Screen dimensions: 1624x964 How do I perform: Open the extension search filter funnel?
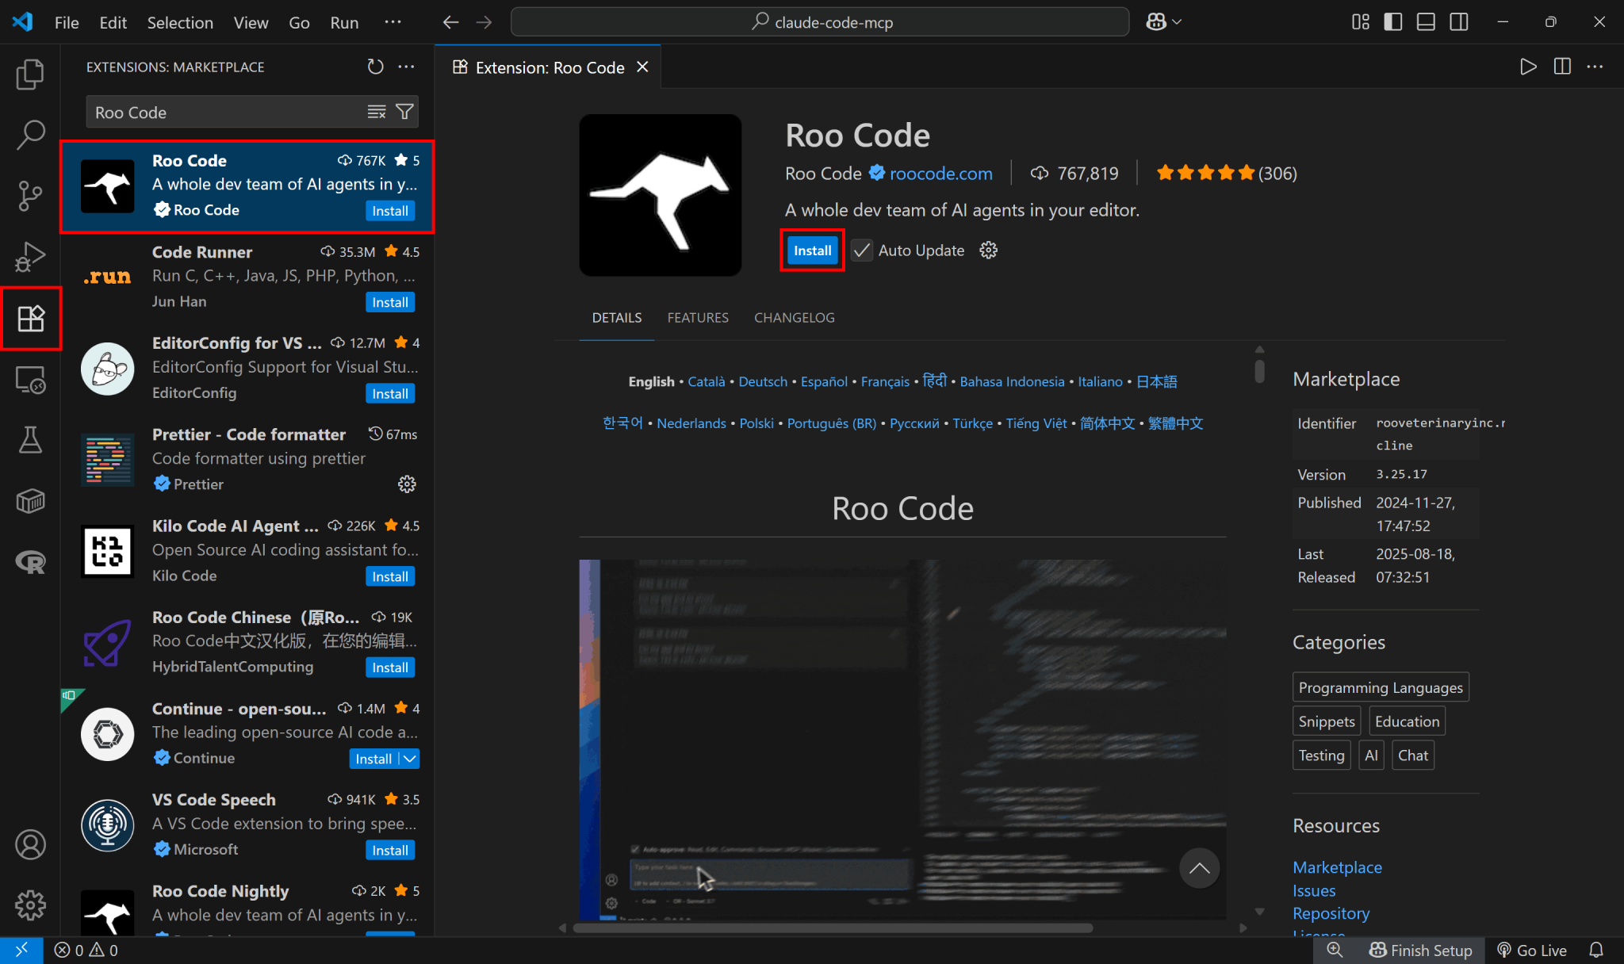pos(404,111)
